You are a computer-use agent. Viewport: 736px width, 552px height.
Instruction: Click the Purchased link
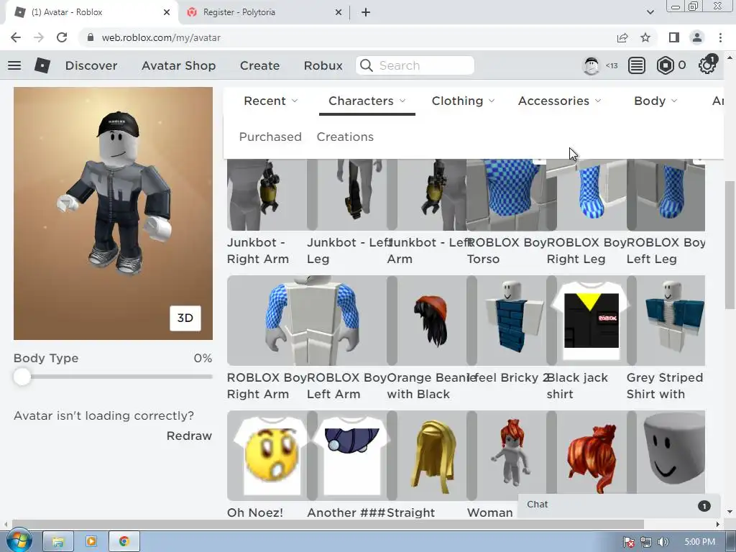coord(270,137)
